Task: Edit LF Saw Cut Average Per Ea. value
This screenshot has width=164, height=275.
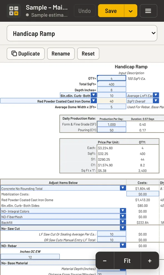Action: (x=111, y=234)
